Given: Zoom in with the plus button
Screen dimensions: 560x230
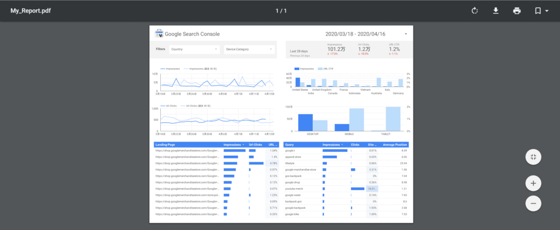Looking at the screenshot, I should [x=533, y=183].
